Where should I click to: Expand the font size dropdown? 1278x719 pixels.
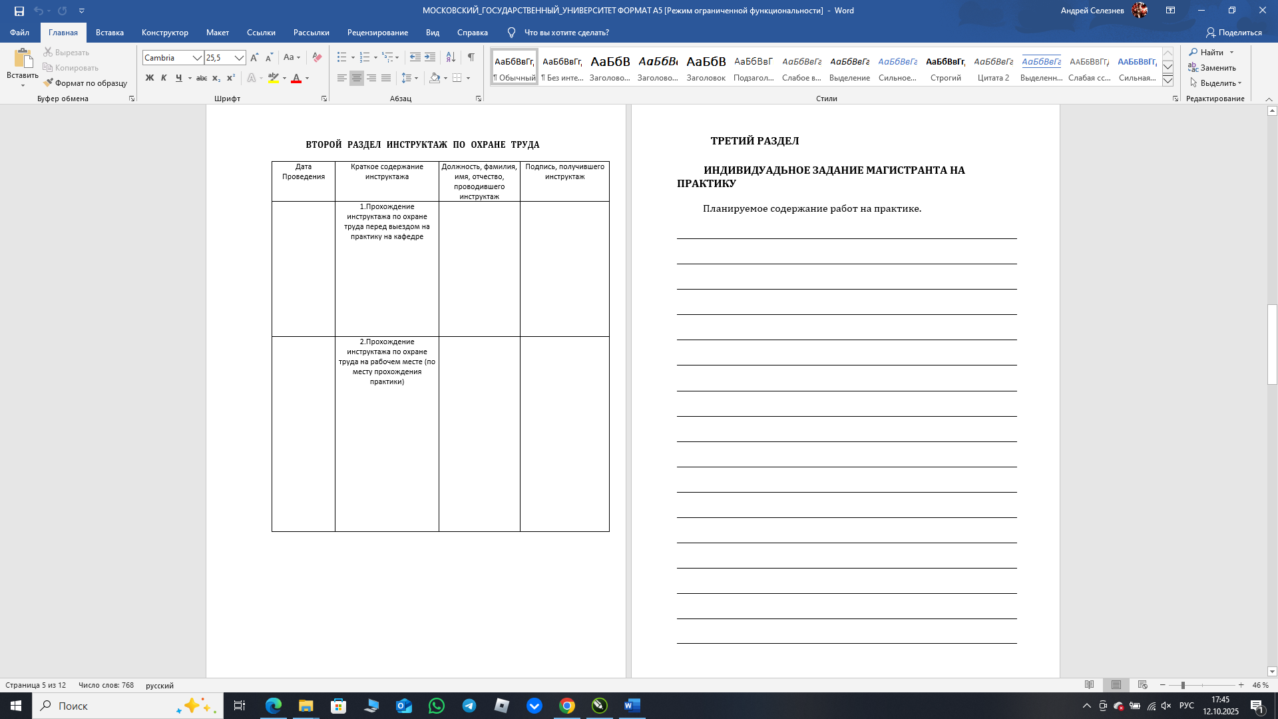(239, 58)
